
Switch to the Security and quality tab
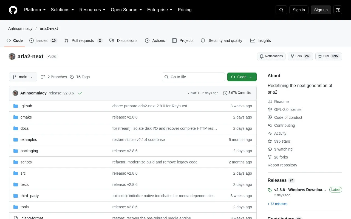tap(222, 41)
